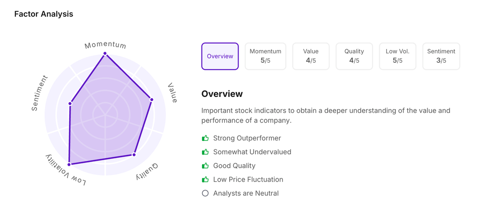Click thumbs-up icon beside Low Price Fluctuation
480x214 pixels.
coord(205,179)
